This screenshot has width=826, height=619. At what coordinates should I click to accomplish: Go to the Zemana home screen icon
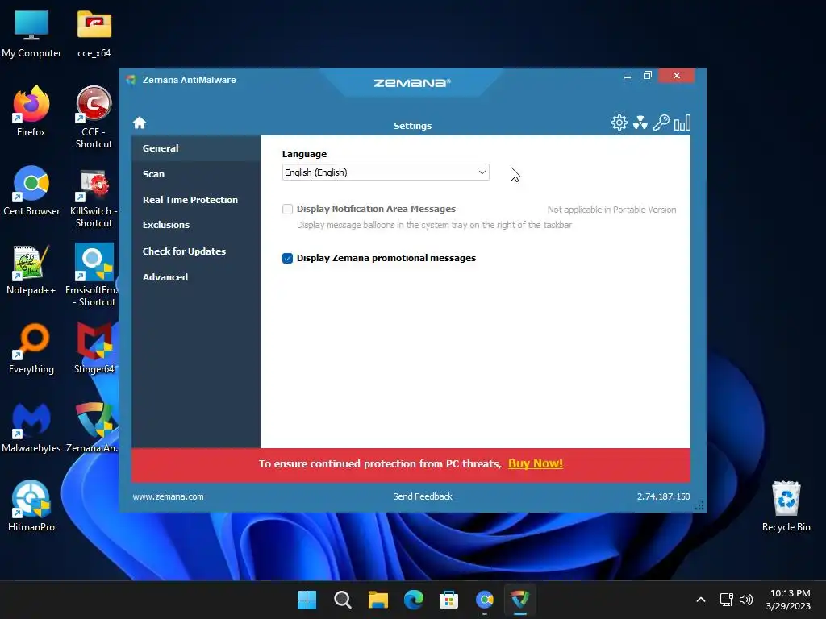click(x=140, y=123)
